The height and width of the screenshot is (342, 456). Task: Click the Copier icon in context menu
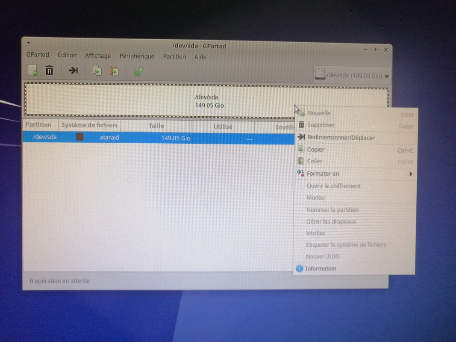[x=301, y=149]
